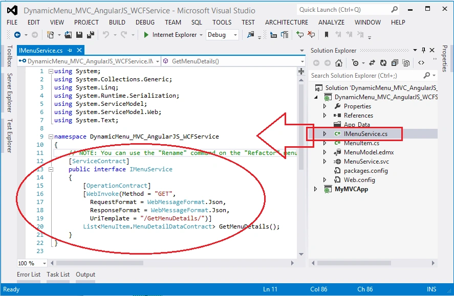
Task: Click the Refresh icon in Solution Explorer
Action: click(x=383, y=63)
